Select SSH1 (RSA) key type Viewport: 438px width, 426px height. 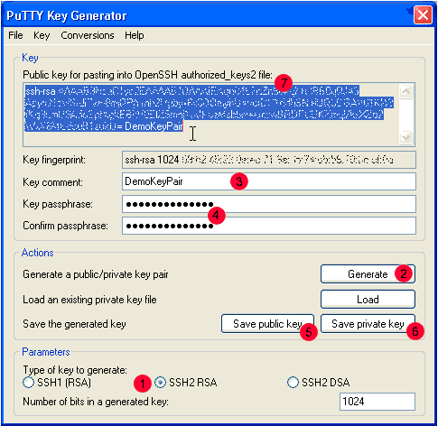[x=57, y=383]
